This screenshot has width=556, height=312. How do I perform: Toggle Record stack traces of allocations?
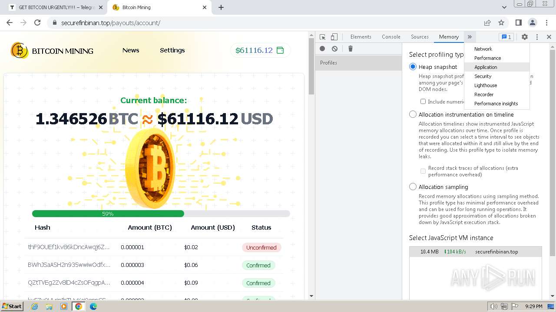(x=423, y=171)
